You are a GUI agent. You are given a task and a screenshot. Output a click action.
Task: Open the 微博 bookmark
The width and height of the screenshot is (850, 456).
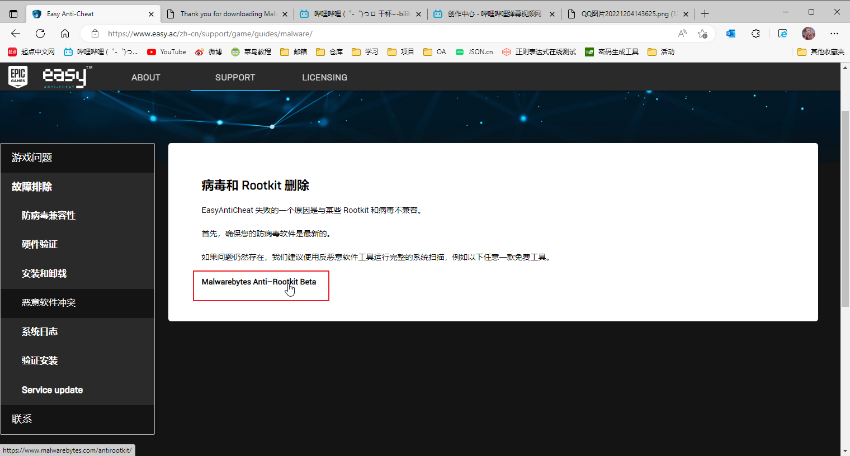209,52
